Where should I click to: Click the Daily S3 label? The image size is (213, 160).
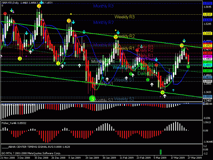(146, 74)
